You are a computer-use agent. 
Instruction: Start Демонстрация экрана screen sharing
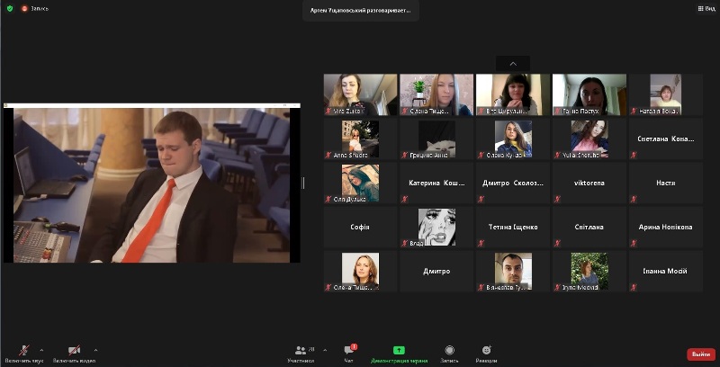point(399,354)
